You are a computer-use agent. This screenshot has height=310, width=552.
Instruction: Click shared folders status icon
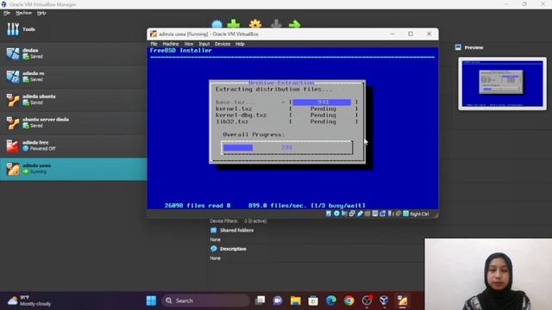point(367,214)
